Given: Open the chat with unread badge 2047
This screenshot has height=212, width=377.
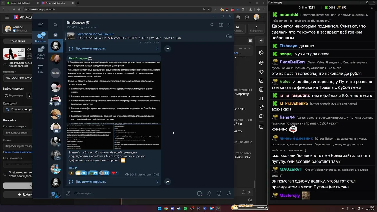Looking at the screenshot, I should click(x=55, y=128).
